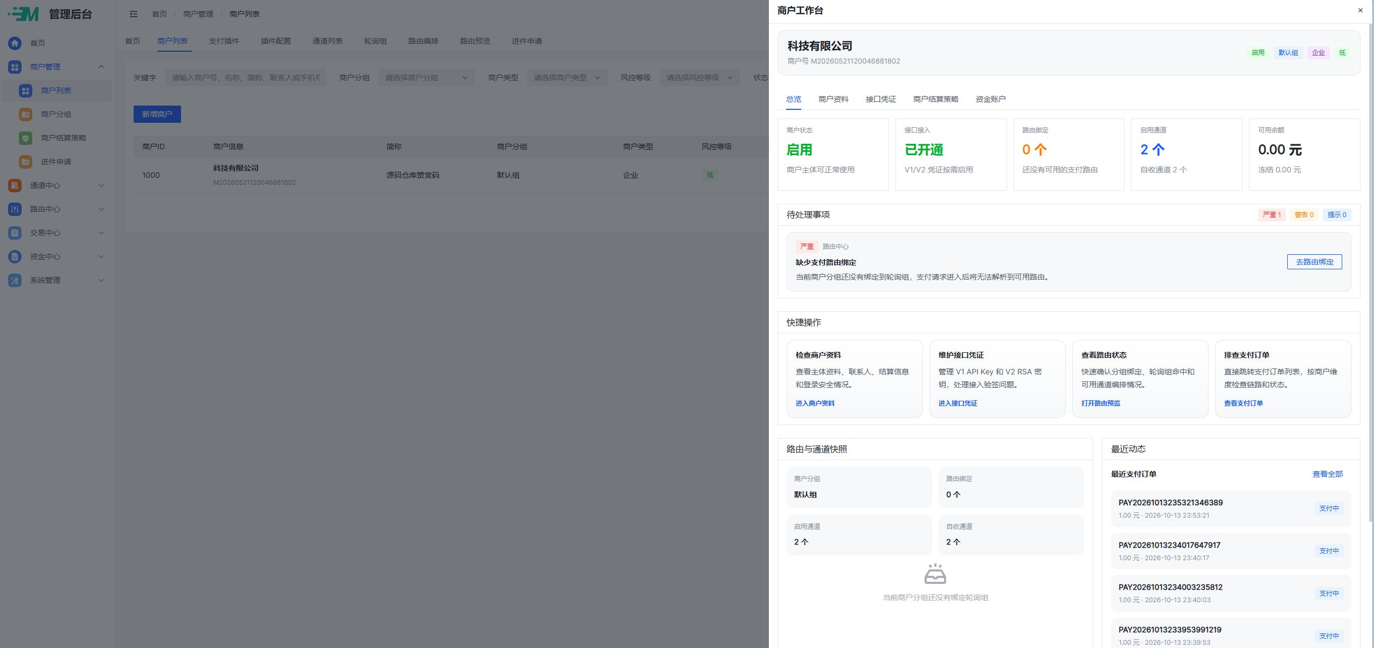1374x648 pixels.
Task: Switch to the 商户资料 tab
Action: [833, 99]
